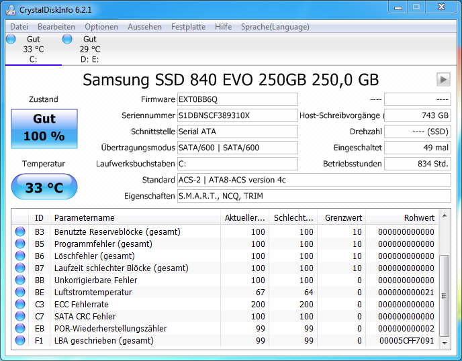
Task: Select 'Benutzte Reserveblöcke (gesamt)' row
Action: coord(225,231)
